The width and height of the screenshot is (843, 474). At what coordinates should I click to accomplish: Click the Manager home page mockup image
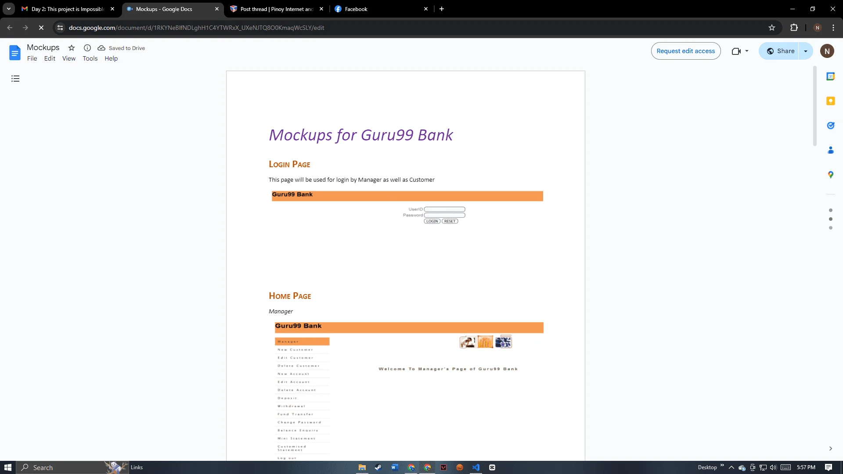pyautogui.click(x=409, y=391)
